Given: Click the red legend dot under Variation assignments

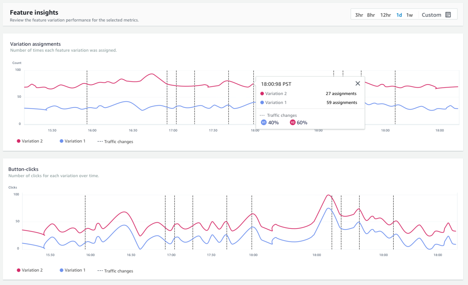Looking at the screenshot, I should [18, 141].
